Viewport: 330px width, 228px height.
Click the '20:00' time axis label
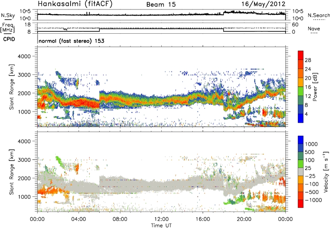244,219
